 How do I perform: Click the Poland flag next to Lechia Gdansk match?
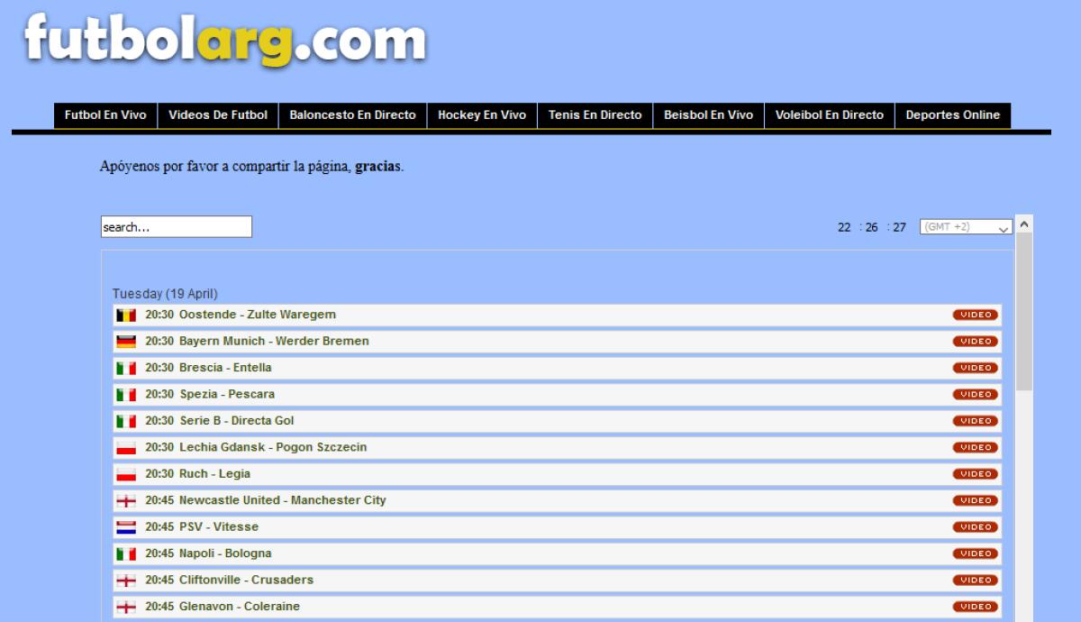[126, 446]
